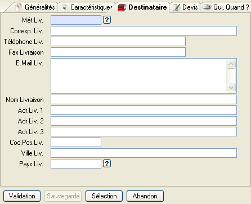Select the Téléphone Liv. text box

tap(118, 42)
